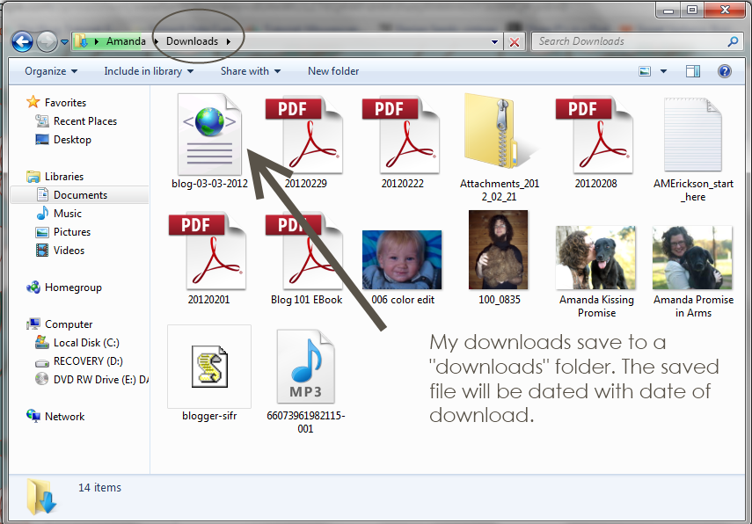Open Local Disk (C:) in navigation pane

[x=86, y=343]
